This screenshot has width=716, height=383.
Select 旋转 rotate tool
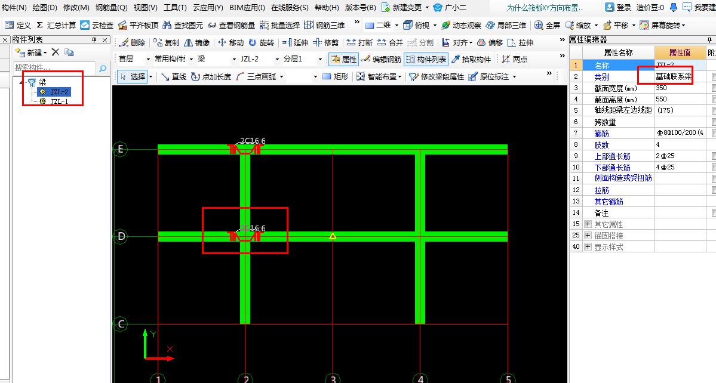[x=261, y=42]
